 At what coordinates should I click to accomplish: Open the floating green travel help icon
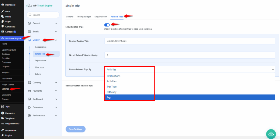click(x=271, y=134)
